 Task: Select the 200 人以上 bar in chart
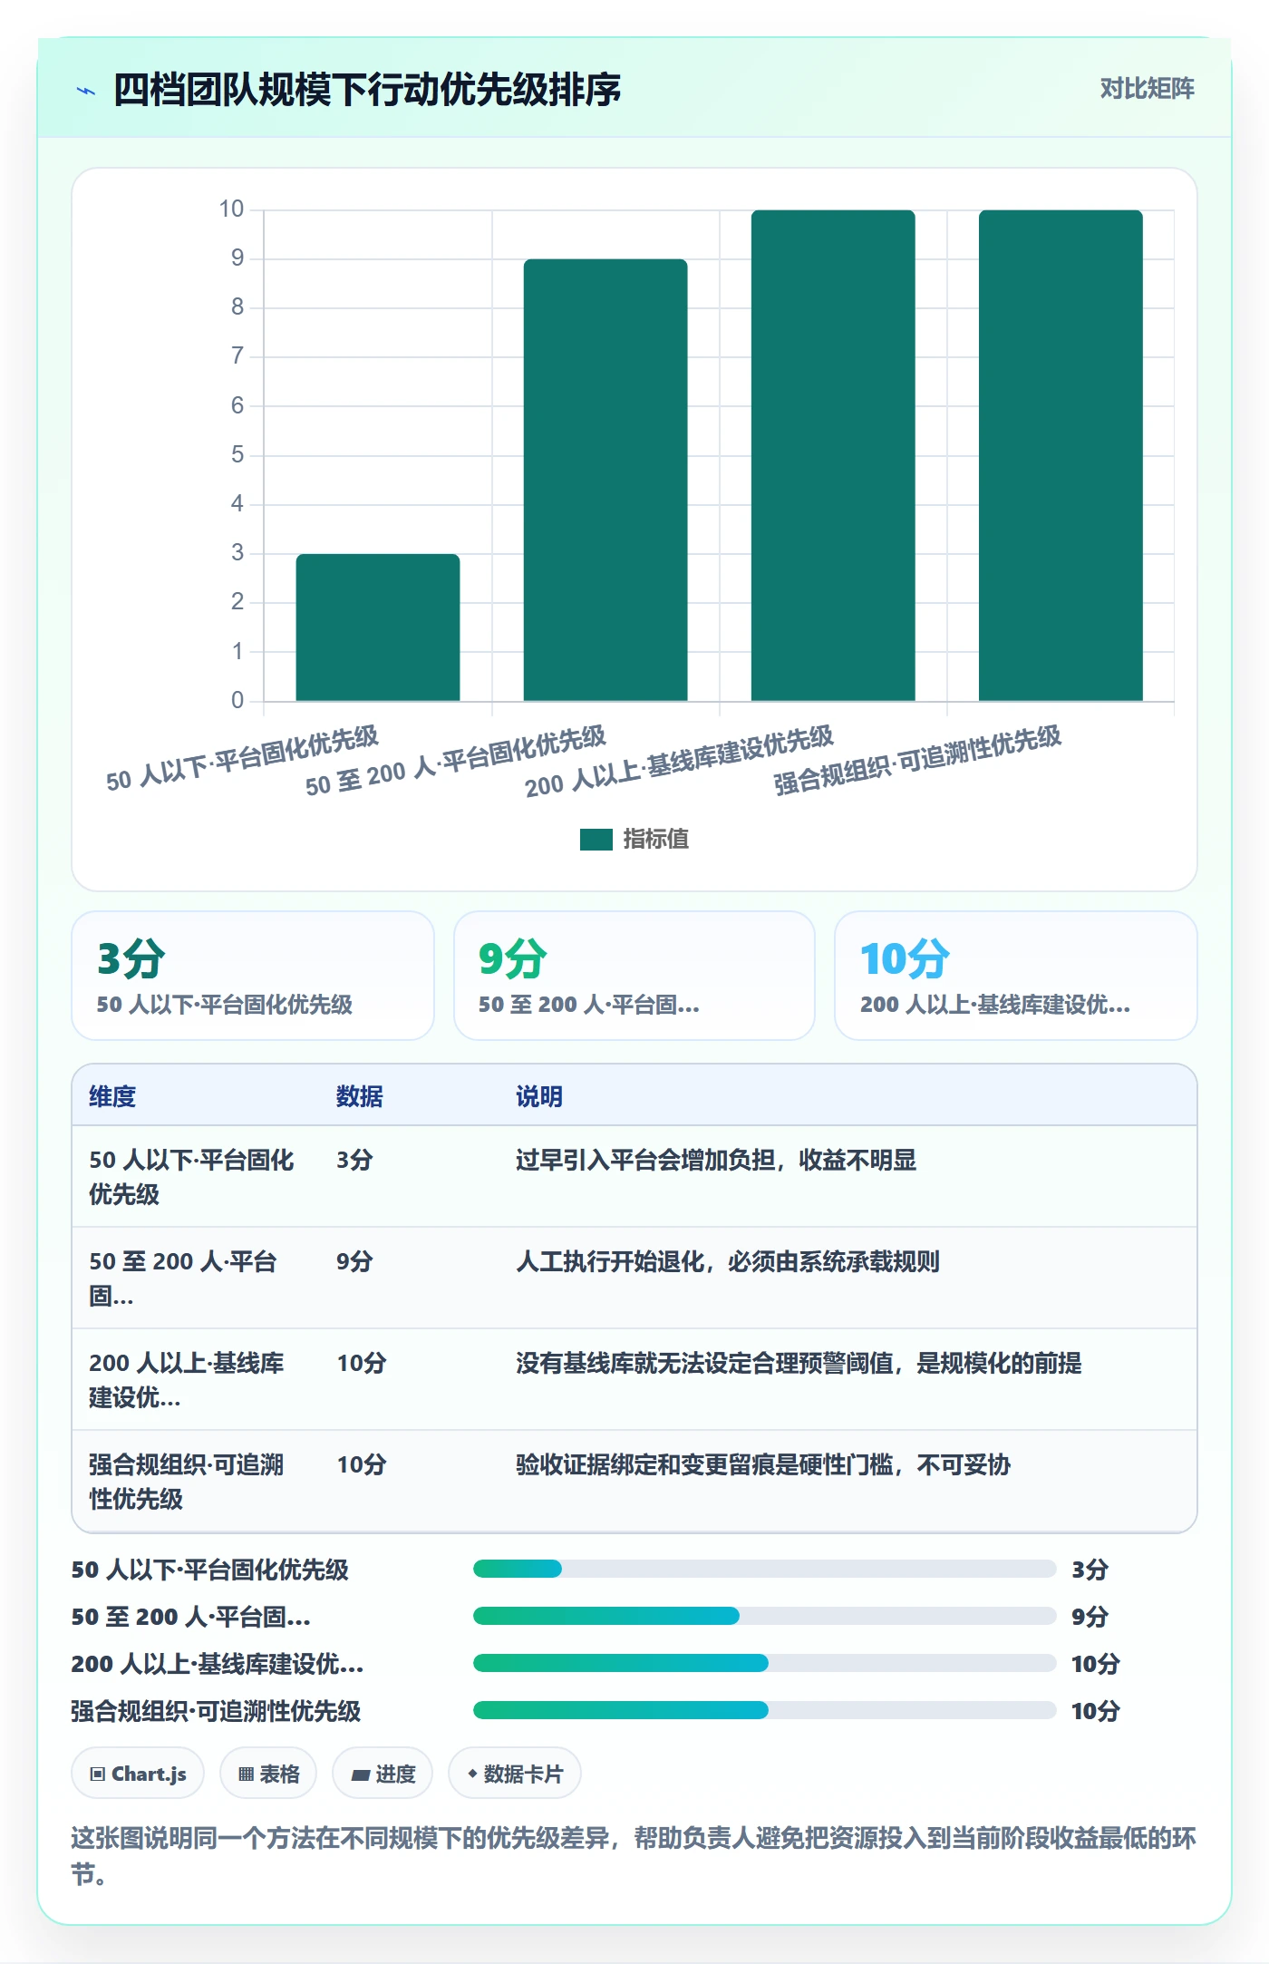point(833,455)
